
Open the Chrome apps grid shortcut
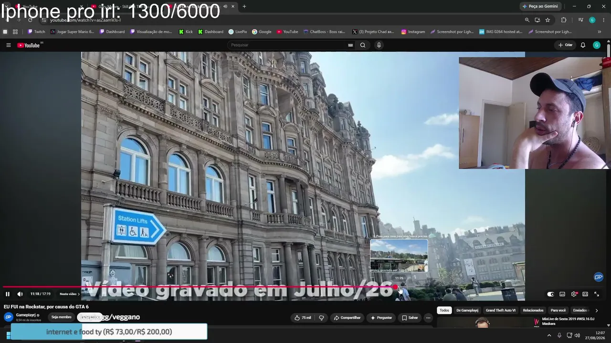pos(15,32)
